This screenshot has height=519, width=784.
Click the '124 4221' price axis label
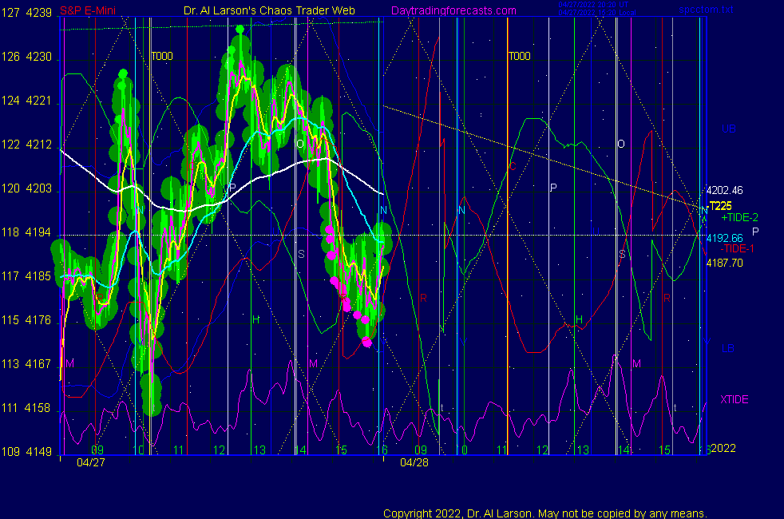click(x=26, y=101)
